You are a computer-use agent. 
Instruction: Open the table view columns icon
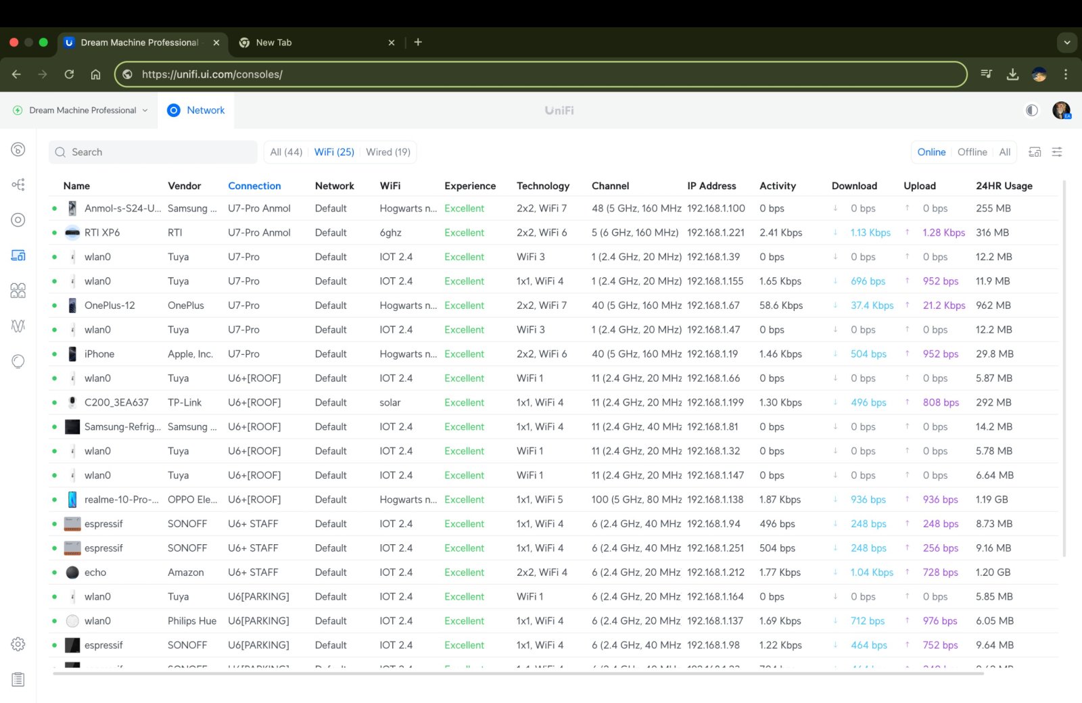[1035, 152]
